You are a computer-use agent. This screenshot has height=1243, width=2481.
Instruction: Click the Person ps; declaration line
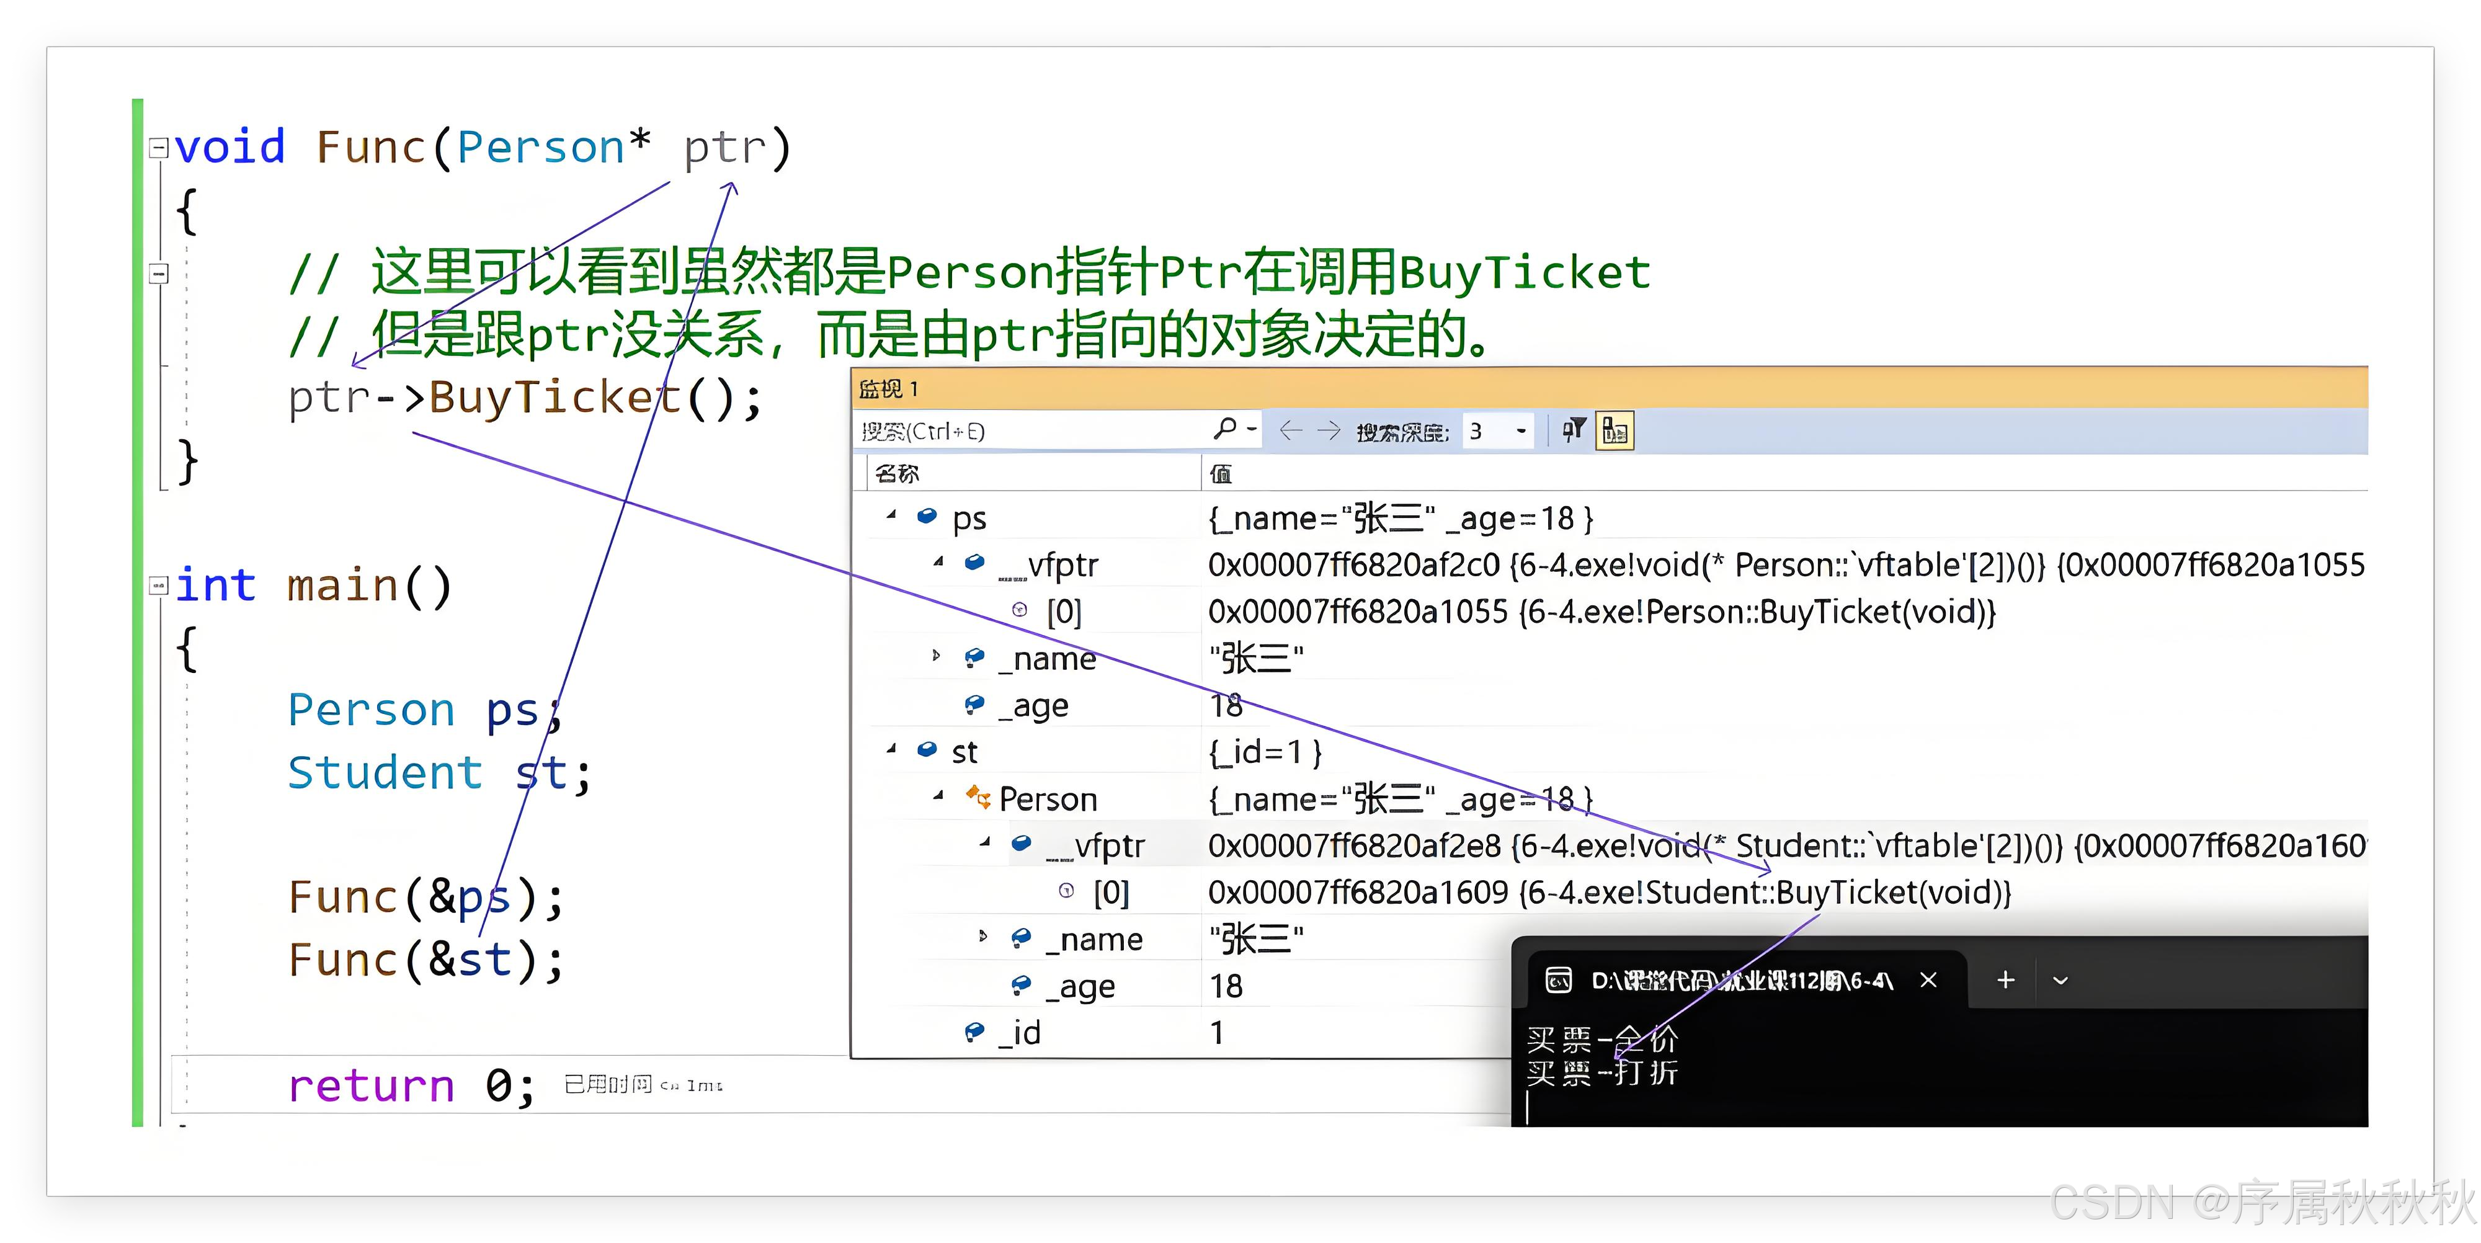pyautogui.click(x=425, y=711)
